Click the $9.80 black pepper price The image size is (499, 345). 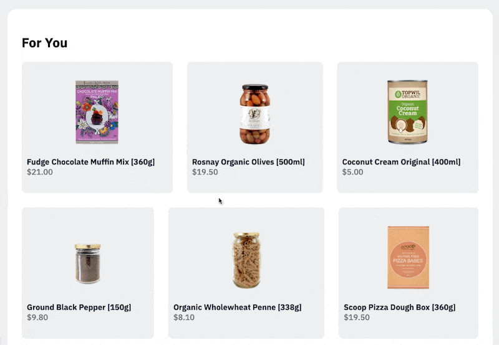[x=37, y=318]
